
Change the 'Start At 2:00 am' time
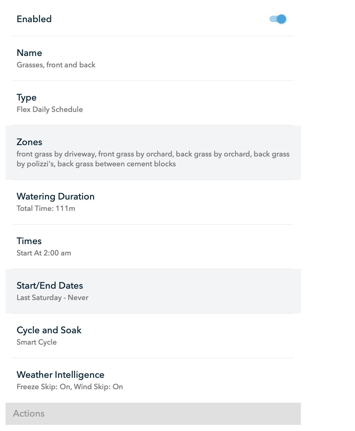click(x=44, y=253)
